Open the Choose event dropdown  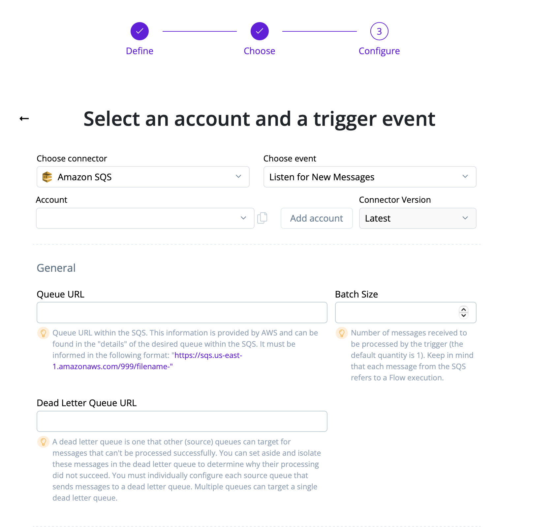point(465,177)
